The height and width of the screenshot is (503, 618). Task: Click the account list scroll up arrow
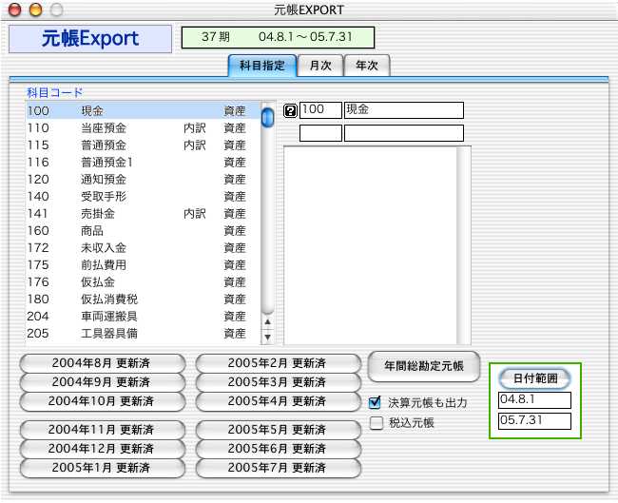coord(267,322)
